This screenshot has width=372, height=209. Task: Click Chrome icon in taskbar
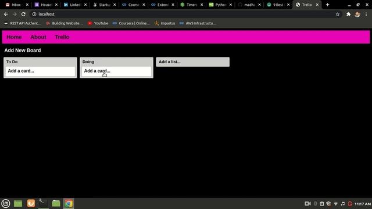point(69,203)
